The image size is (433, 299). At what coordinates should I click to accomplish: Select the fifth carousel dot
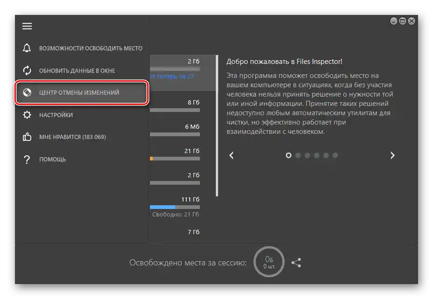326,156
